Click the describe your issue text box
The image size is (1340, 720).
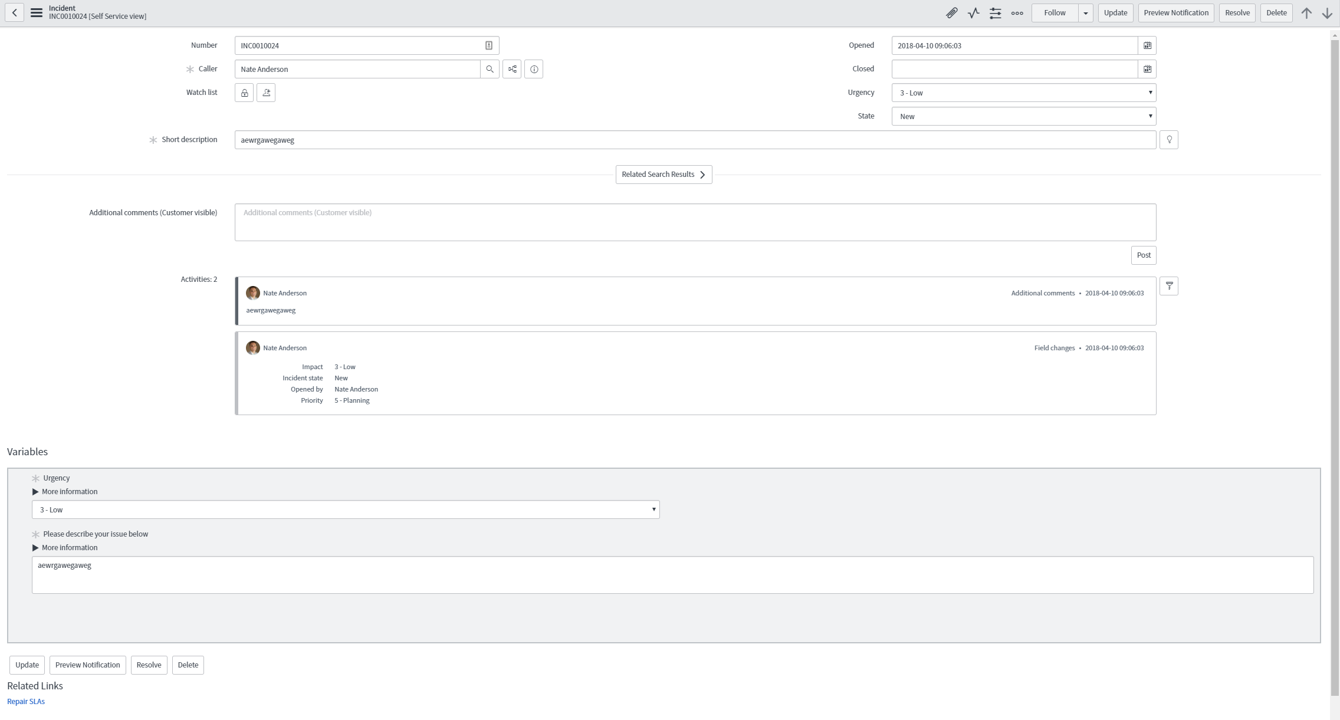(672, 575)
